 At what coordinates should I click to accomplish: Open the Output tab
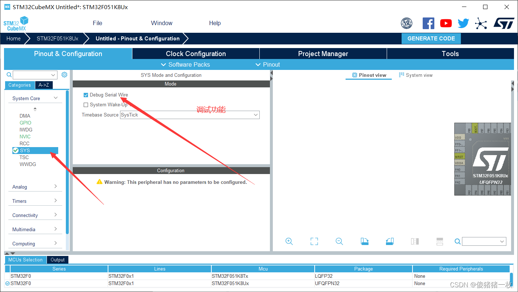[57, 260]
